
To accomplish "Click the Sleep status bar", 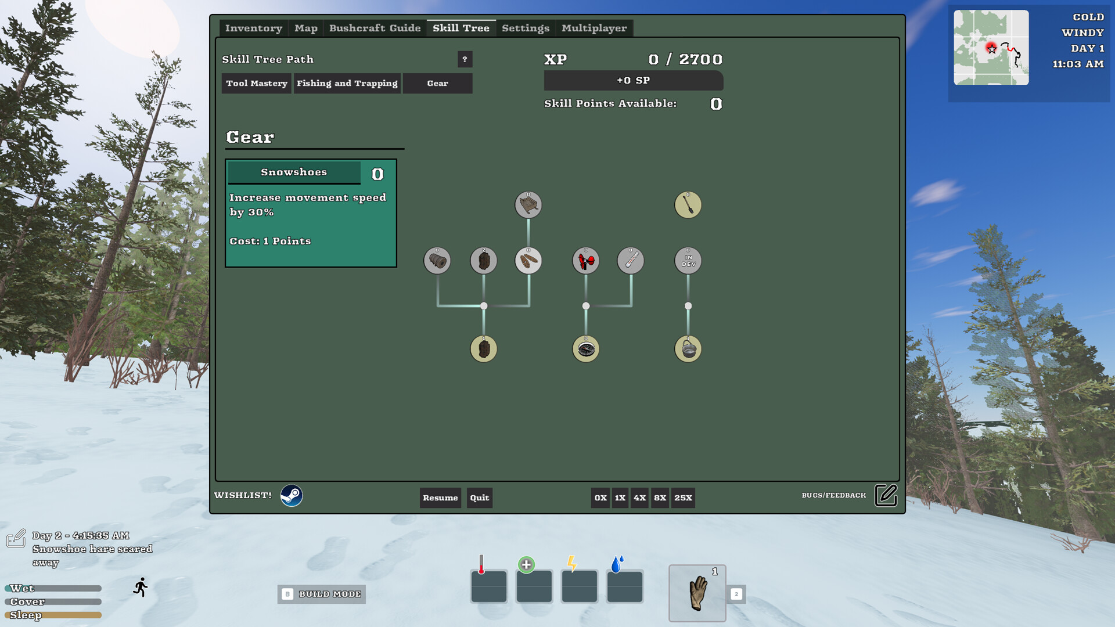I will tap(53, 615).
